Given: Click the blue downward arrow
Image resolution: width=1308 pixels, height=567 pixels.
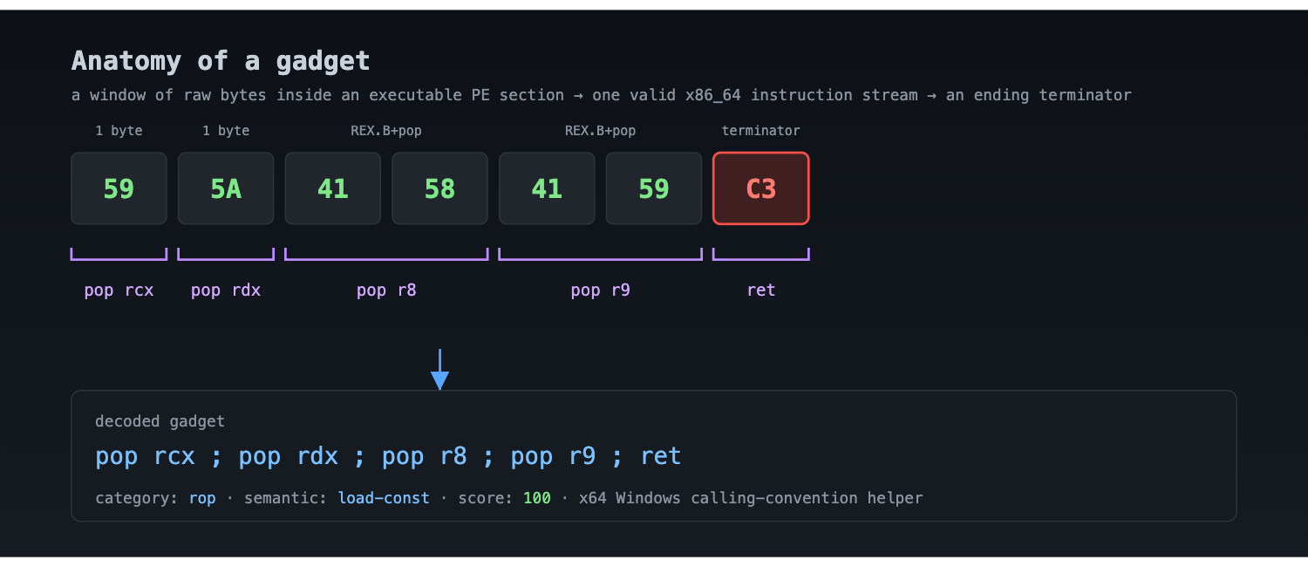Looking at the screenshot, I should coord(440,370).
